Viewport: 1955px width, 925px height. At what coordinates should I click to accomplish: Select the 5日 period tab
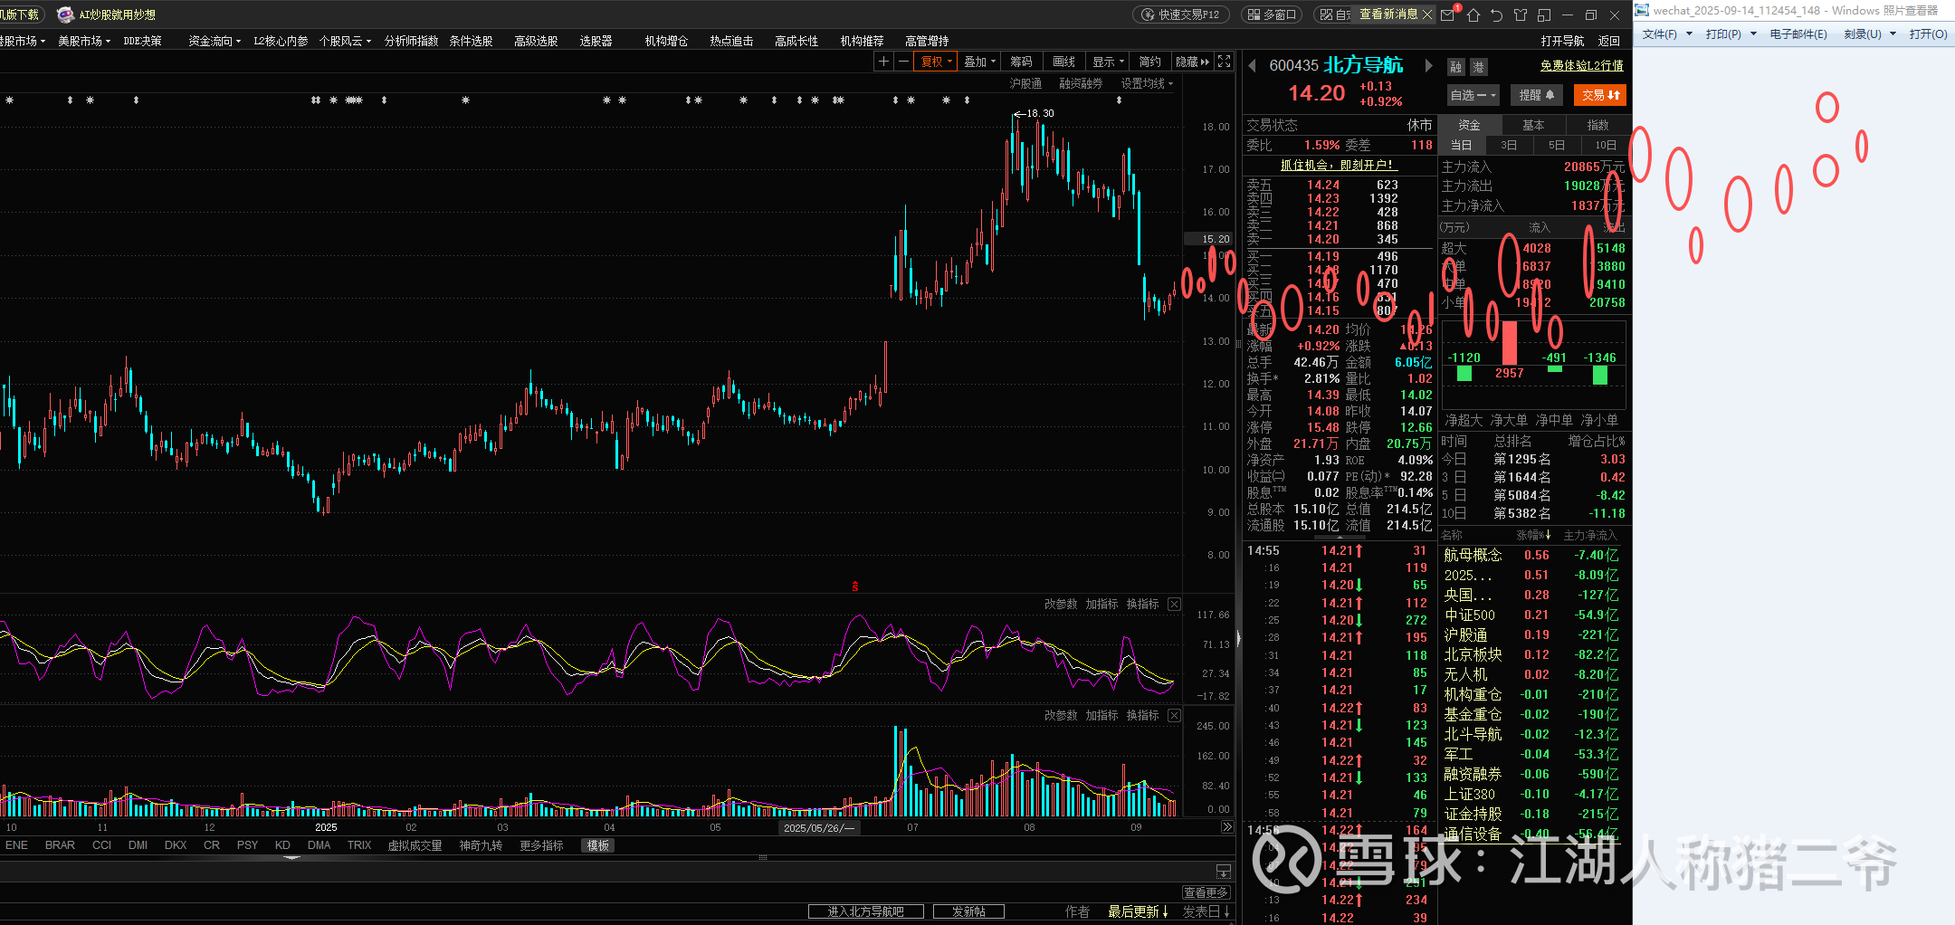[x=1557, y=145]
